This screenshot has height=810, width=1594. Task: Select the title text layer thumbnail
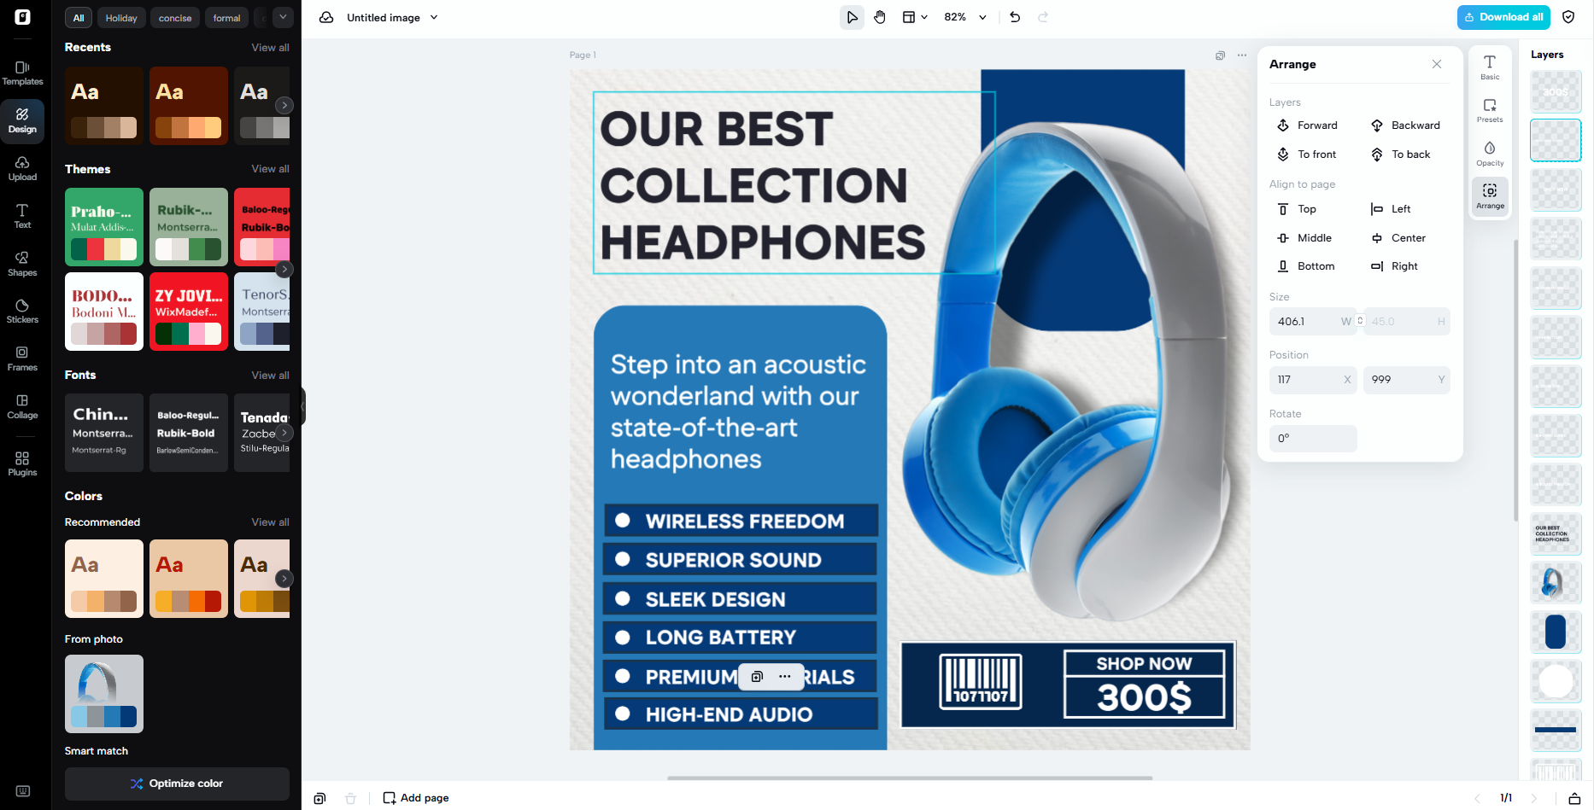(x=1555, y=533)
